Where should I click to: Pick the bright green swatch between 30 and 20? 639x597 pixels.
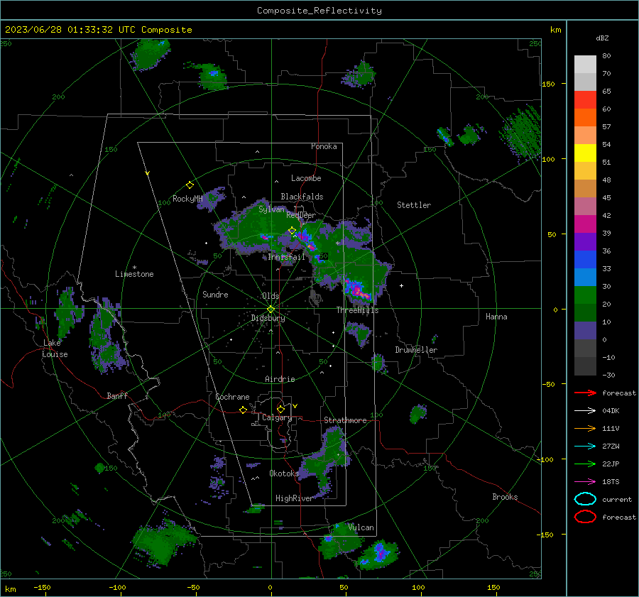click(585, 295)
